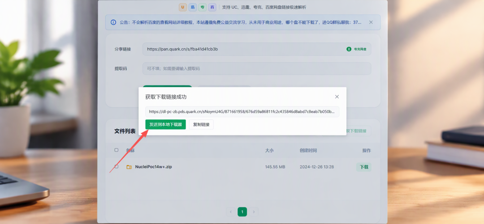Close the 获取下载链接成功 dialog
The width and height of the screenshot is (484, 224).
pyautogui.click(x=337, y=97)
